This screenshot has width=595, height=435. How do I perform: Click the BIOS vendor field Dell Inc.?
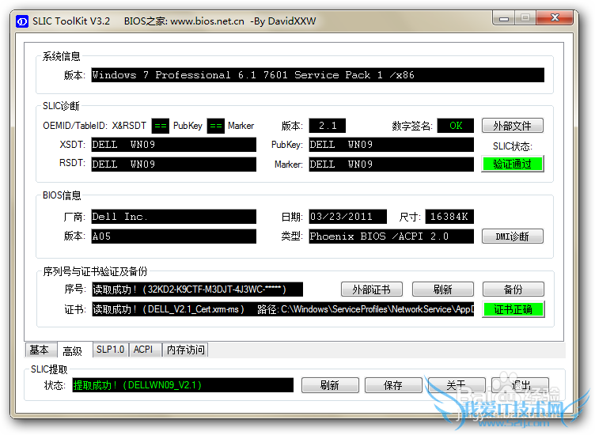click(174, 217)
